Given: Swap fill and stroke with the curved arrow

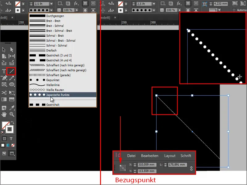Looking at the screenshot, I should click(x=13, y=122).
